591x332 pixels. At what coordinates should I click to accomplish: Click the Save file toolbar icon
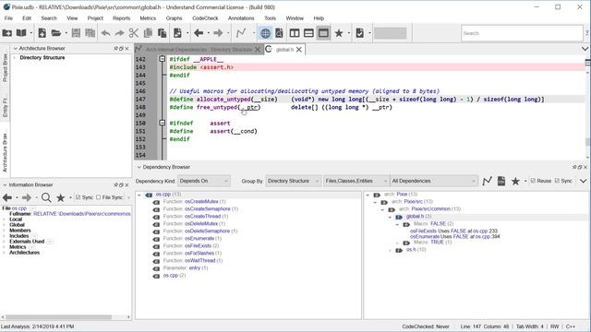[76, 33]
